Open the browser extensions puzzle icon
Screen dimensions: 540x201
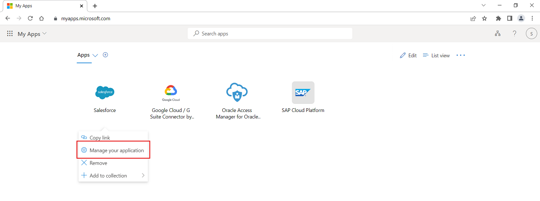point(498,18)
